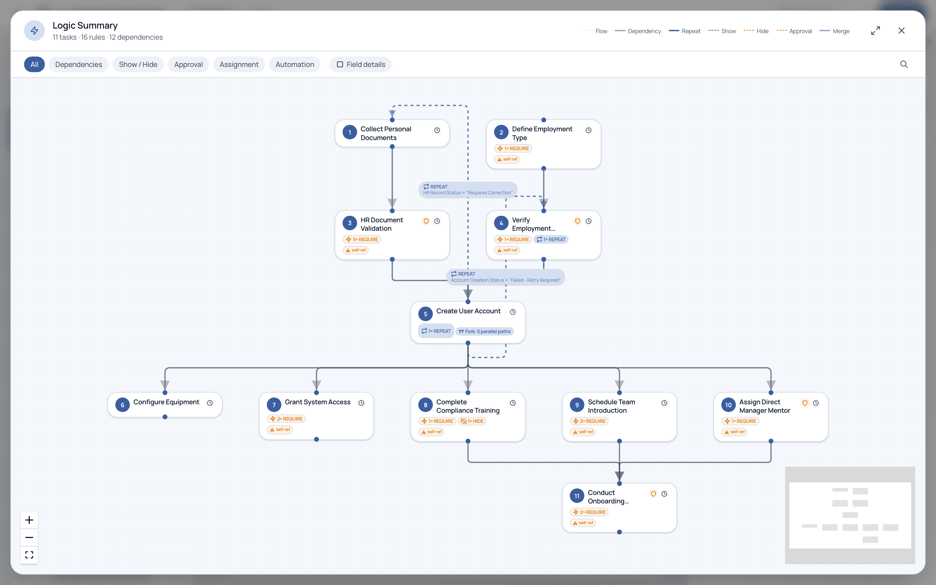Click 1× REQUIRE badge on Assign Direct Manager Mentor
936x585 pixels.
[x=740, y=421]
